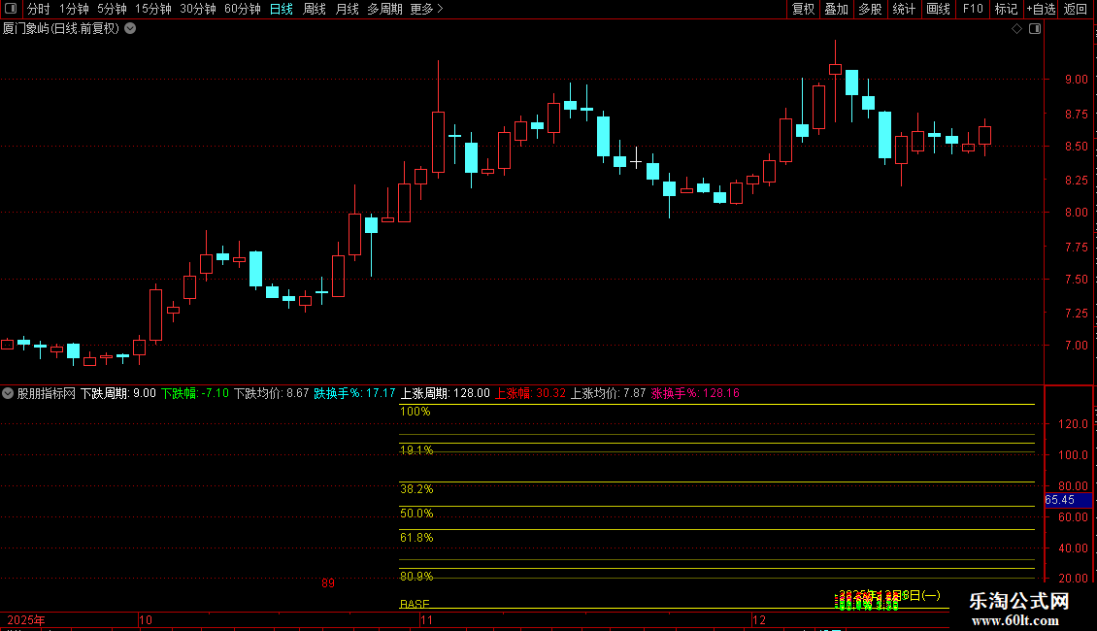Open dropdown beside 厦门象屿 chart title
This screenshot has height=631, width=1097.
pyautogui.click(x=130, y=28)
